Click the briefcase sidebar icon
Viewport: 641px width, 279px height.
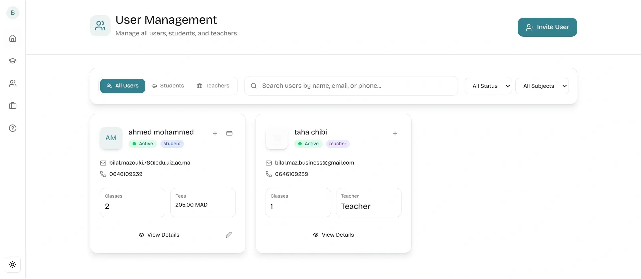pos(13,106)
